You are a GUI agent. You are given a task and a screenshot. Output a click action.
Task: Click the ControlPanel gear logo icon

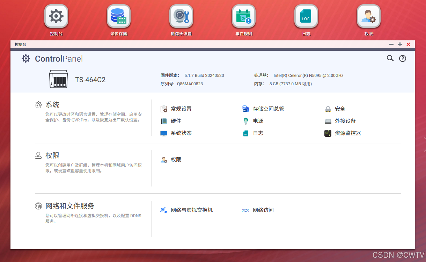click(x=26, y=58)
